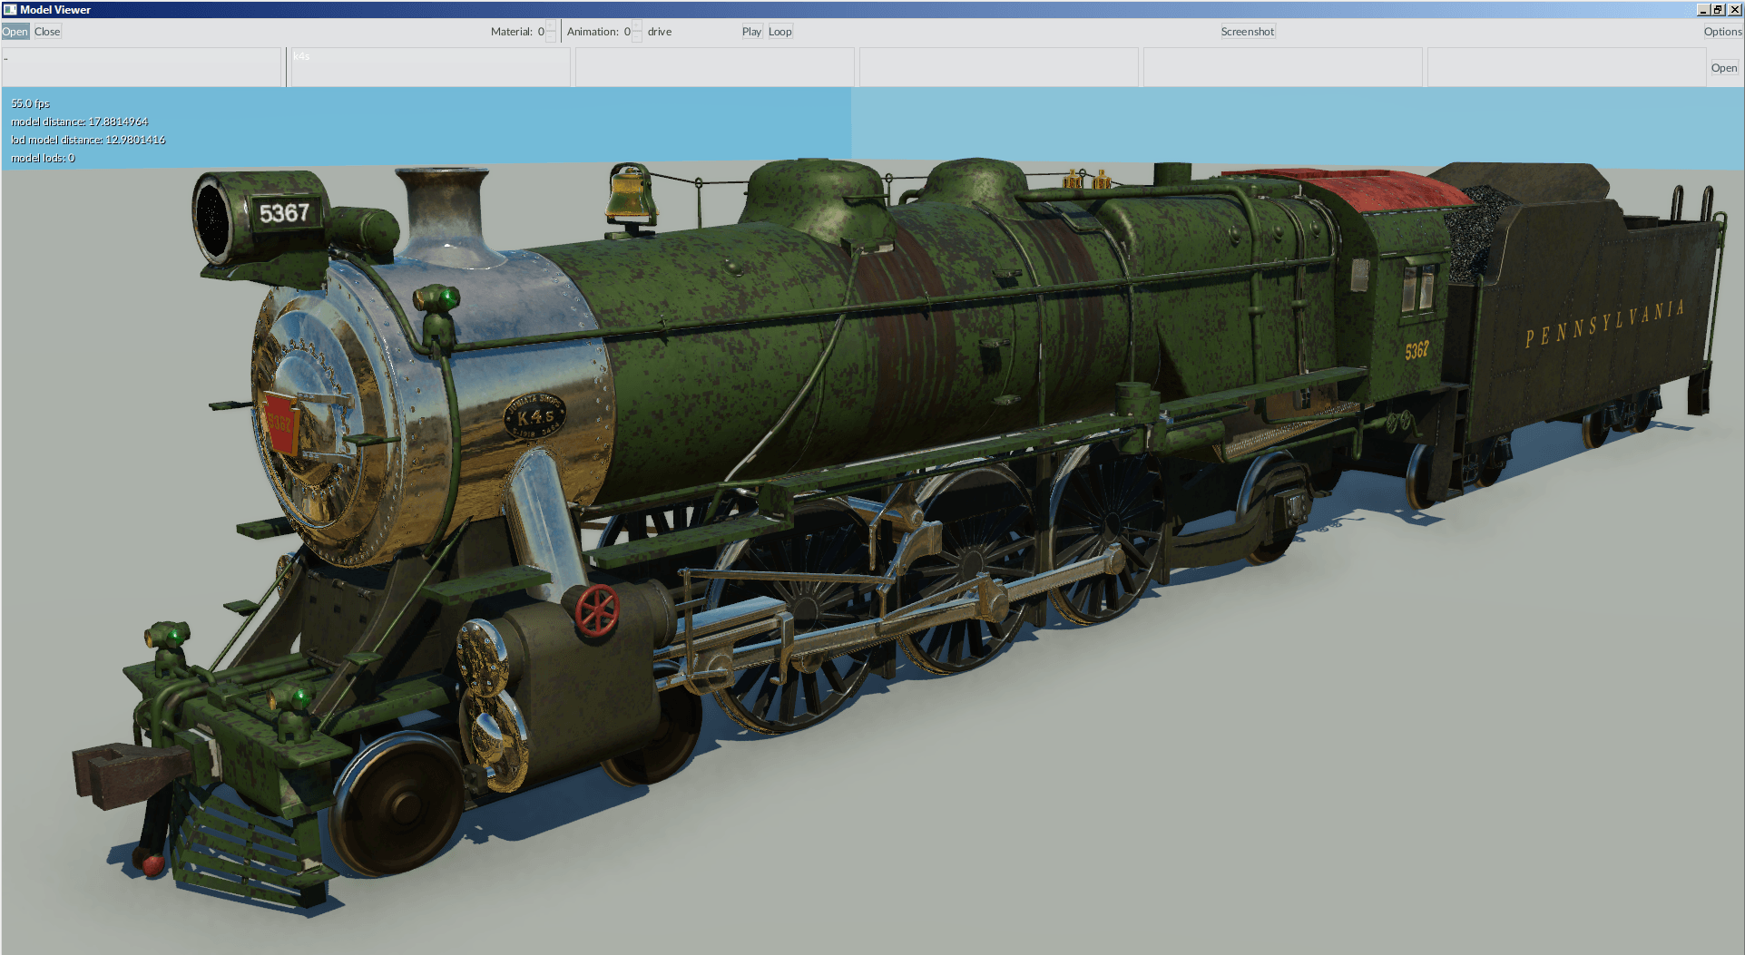This screenshot has width=1745, height=955.
Task: Click the Open button below Options
Action: pos(1724,68)
